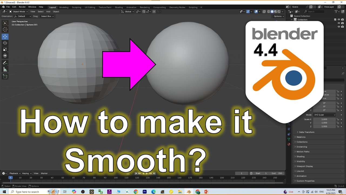Open the File menu
Viewport: 346px width, 195px height.
(x=8, y=7)
